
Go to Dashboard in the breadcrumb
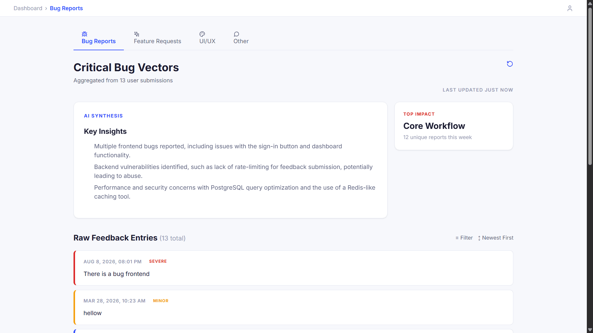coord(28,8)
